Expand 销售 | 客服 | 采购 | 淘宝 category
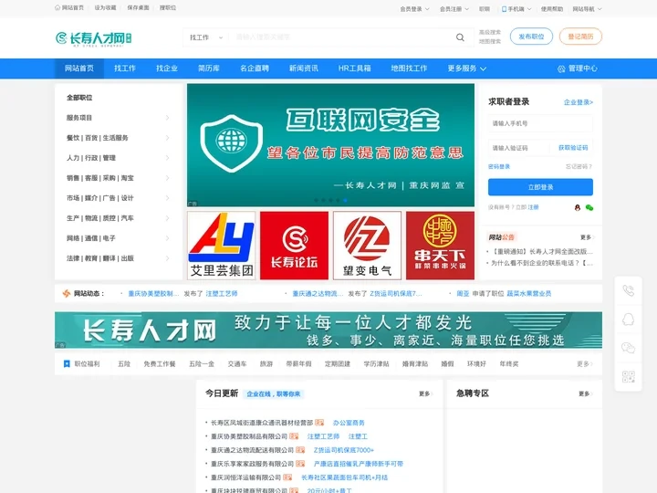 118,178
